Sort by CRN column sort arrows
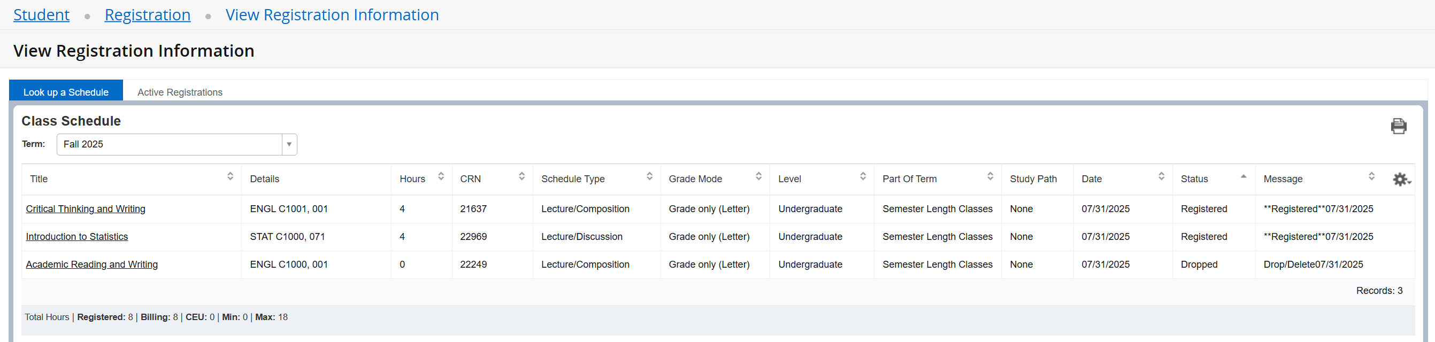1435x342 pixels. pos(521,176)
